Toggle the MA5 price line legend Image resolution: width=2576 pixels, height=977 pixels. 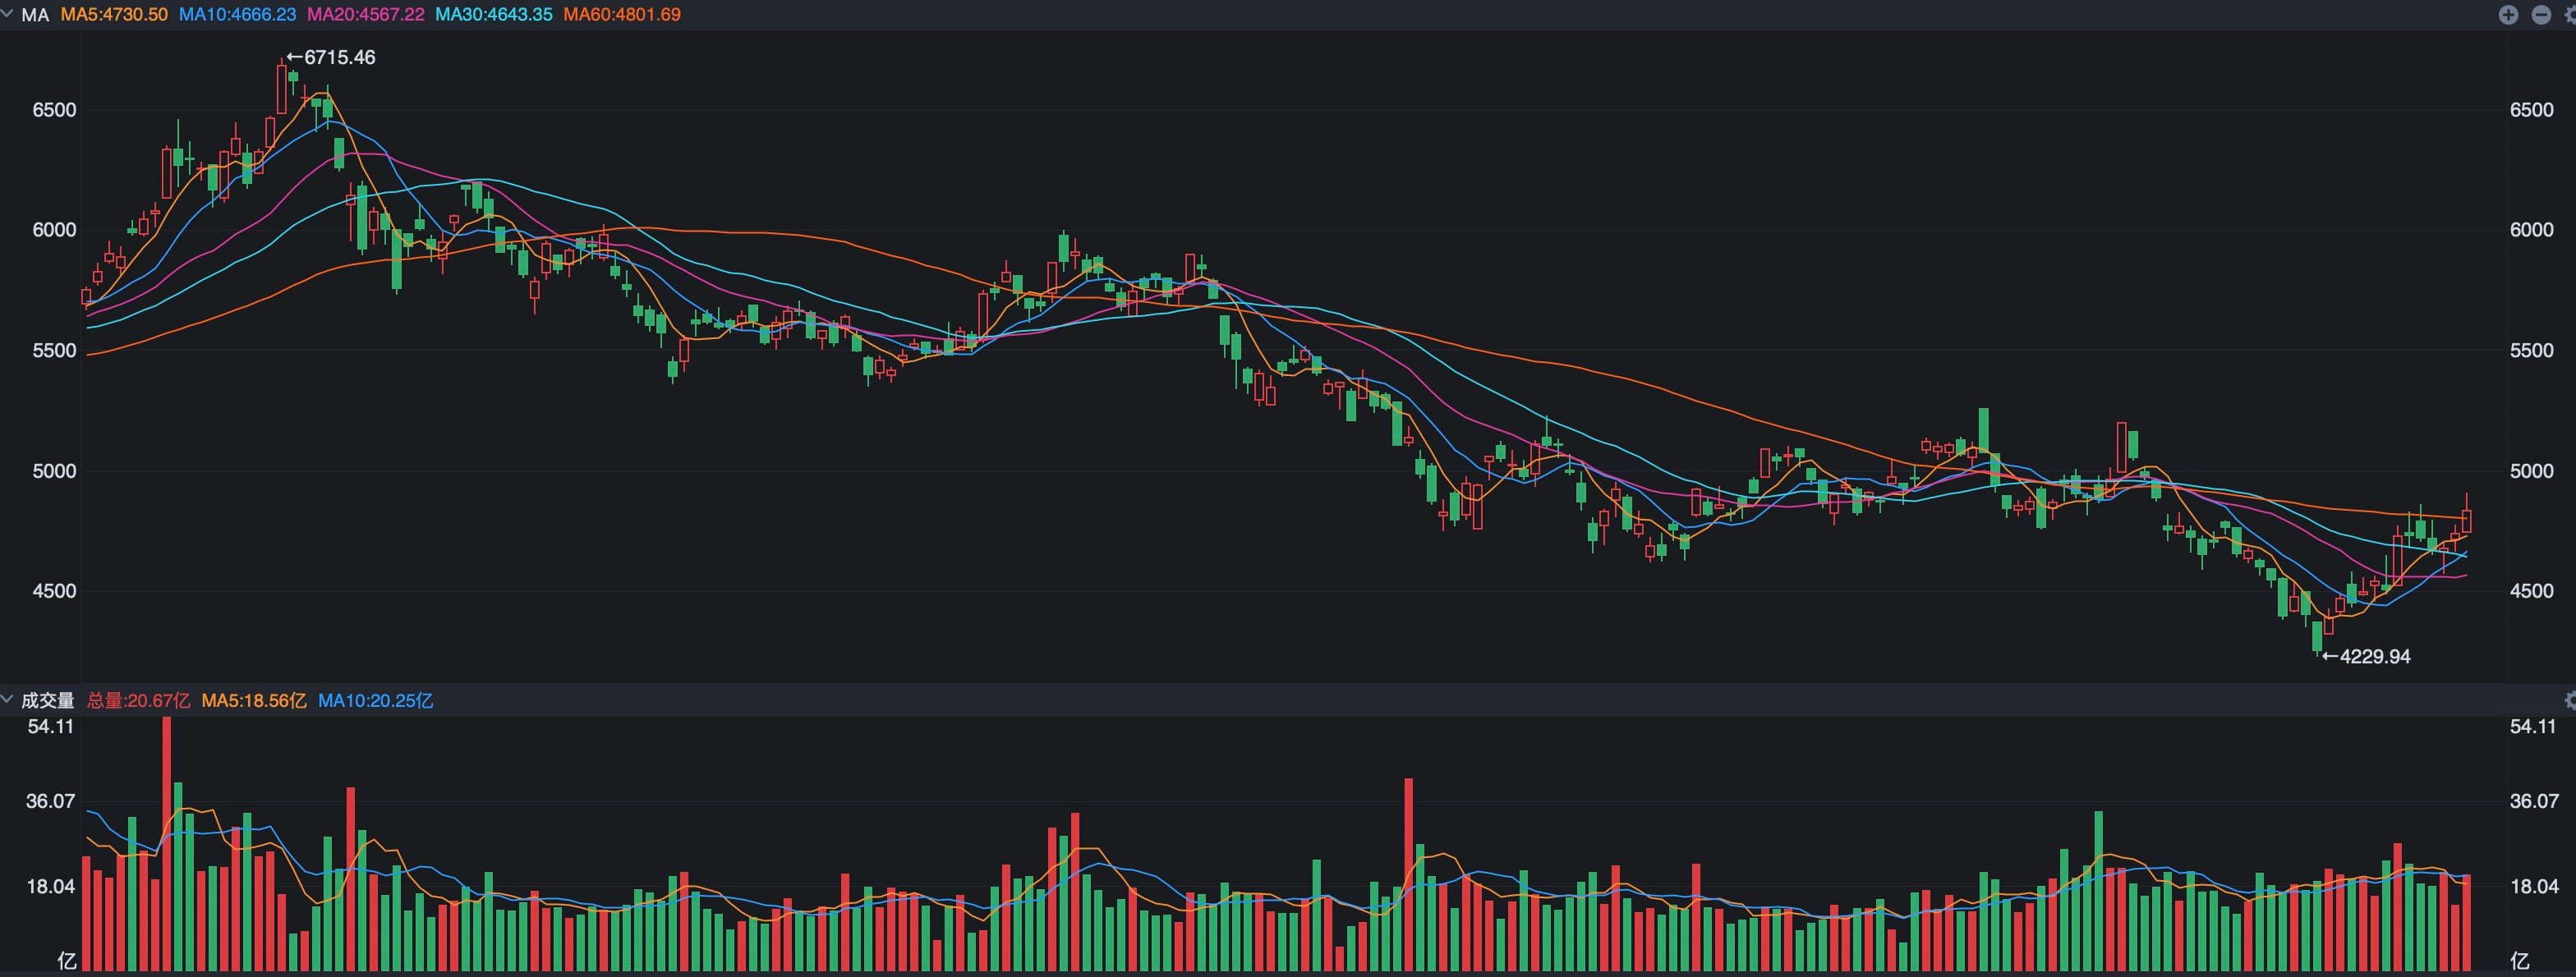[x=114, y=15]
